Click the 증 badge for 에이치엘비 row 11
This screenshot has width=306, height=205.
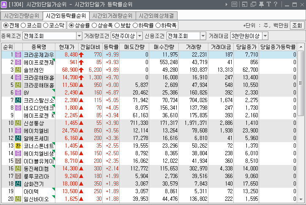pos(18,131)
